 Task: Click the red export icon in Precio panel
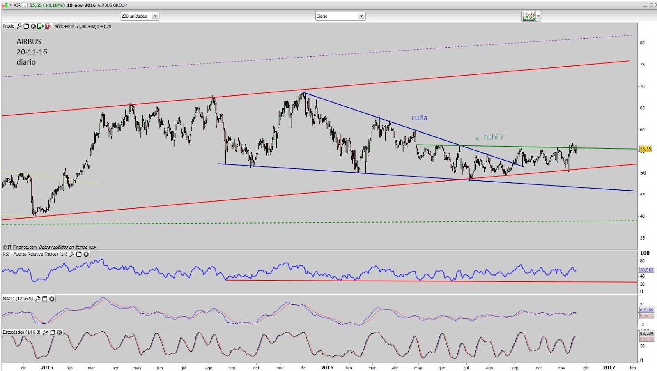48,26
